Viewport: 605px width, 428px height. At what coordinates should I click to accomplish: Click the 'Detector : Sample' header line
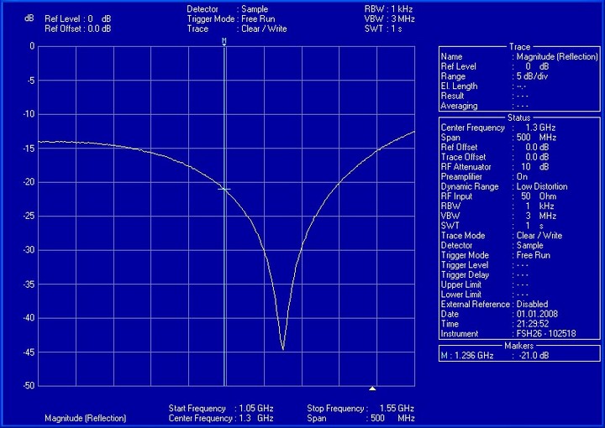point(227,9)
